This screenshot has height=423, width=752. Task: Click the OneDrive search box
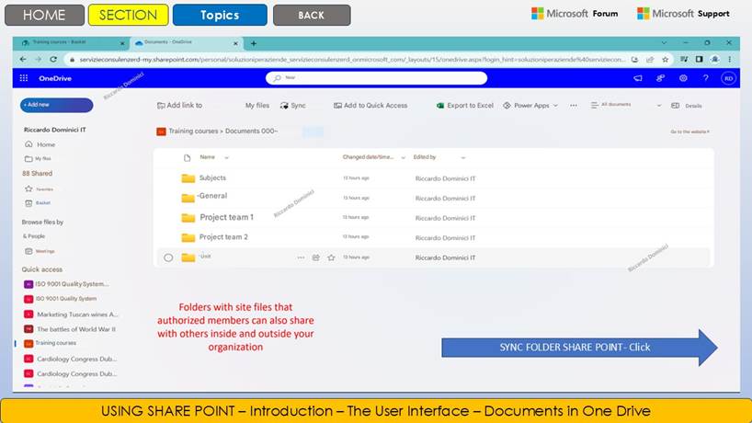(x=377, y=77)
